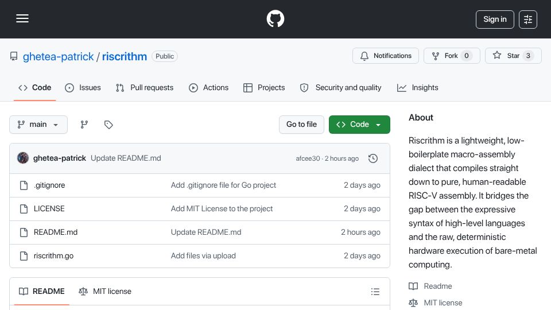Image resolution: width=551 pixels, height=310 pixels.
Task: Click '2 days ago' in LICENSE row
Action: point(362,209)
